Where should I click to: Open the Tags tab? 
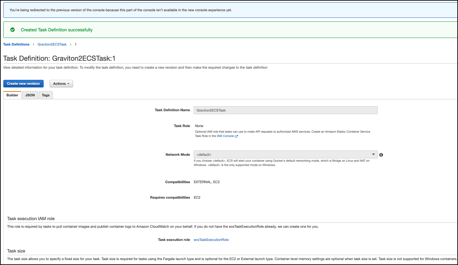(46, 95)
